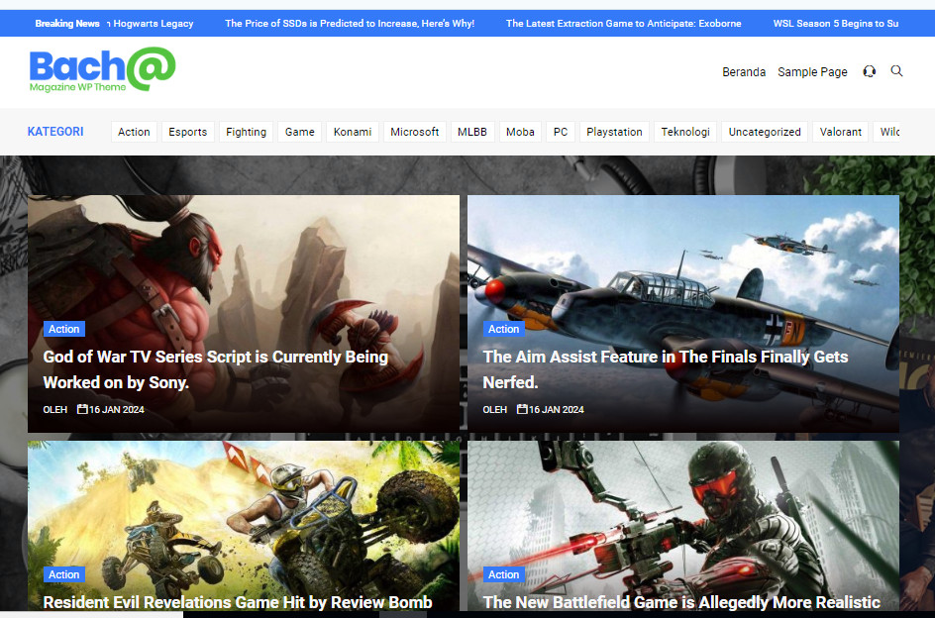
Task: Open Resident Evil Revelations Review Bomb article
Action: 238,602
